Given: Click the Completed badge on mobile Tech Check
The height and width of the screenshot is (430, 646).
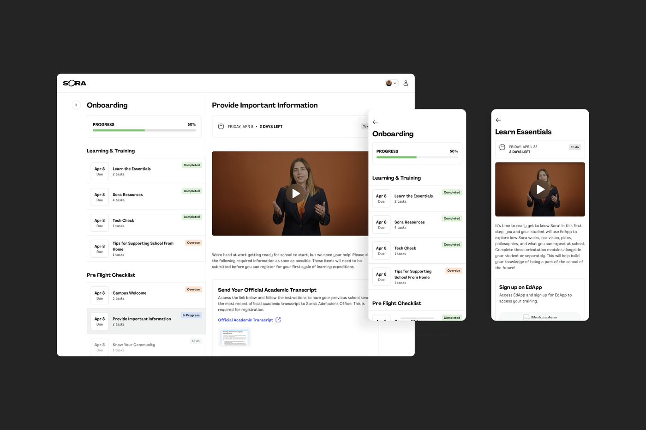Looking at the screenshot, I should point(452,245).
